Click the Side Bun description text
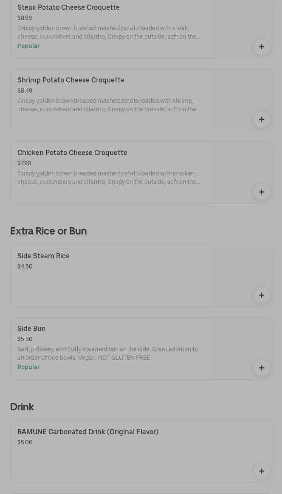 pos(107,353)
